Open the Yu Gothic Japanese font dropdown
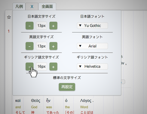The width and height of the screenshot is (147, 114). pos(92,26)
